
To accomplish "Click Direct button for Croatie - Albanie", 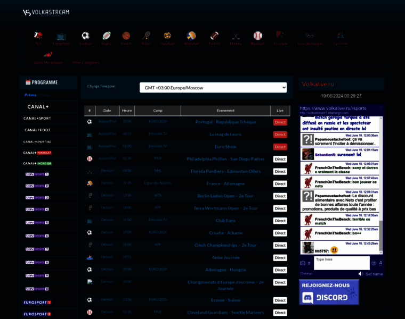I will pos(280,233).
